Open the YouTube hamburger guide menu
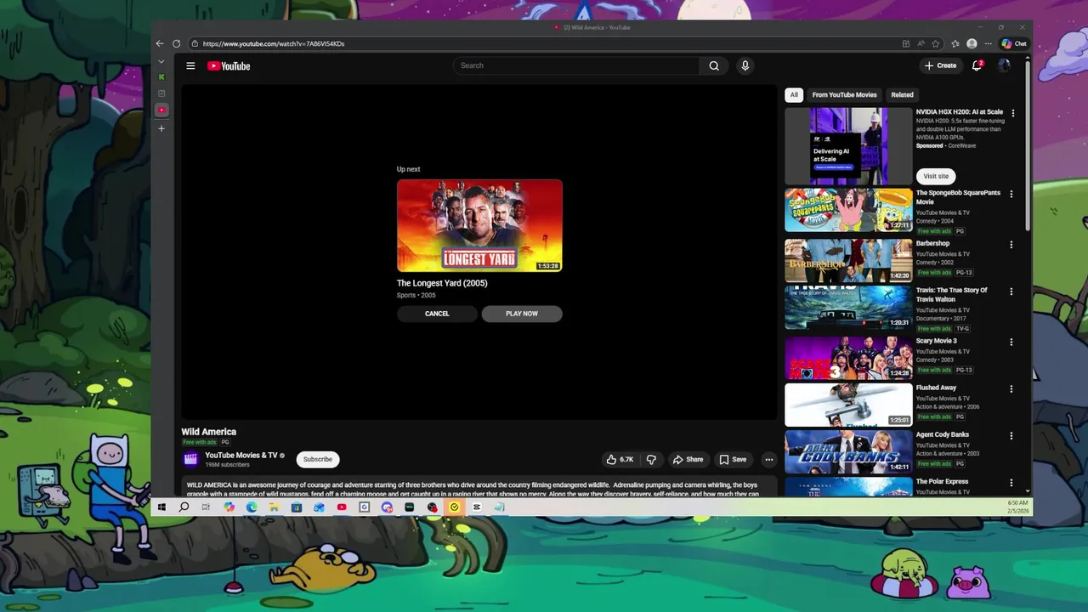The width and height of the screenshot is (1088, 612). (x=190, y=65)
